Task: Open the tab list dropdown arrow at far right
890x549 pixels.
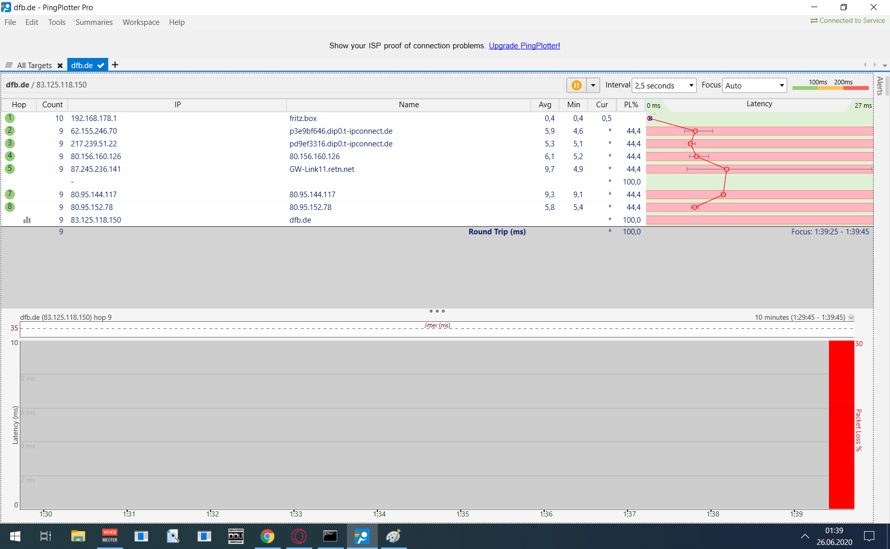Action: click(885, 66)
